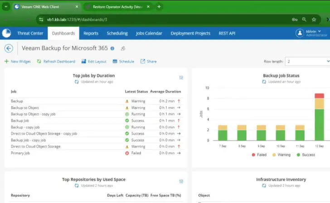The width and height of the screenshot is (330, 203).
Task: Click the password key icon in address bar
Action: pyautogui.click(x=295, y=19)
